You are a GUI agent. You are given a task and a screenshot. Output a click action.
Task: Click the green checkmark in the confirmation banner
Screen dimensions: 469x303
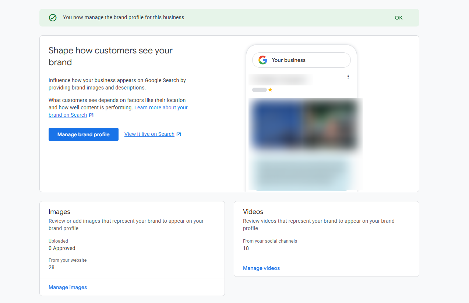(53, 17)
